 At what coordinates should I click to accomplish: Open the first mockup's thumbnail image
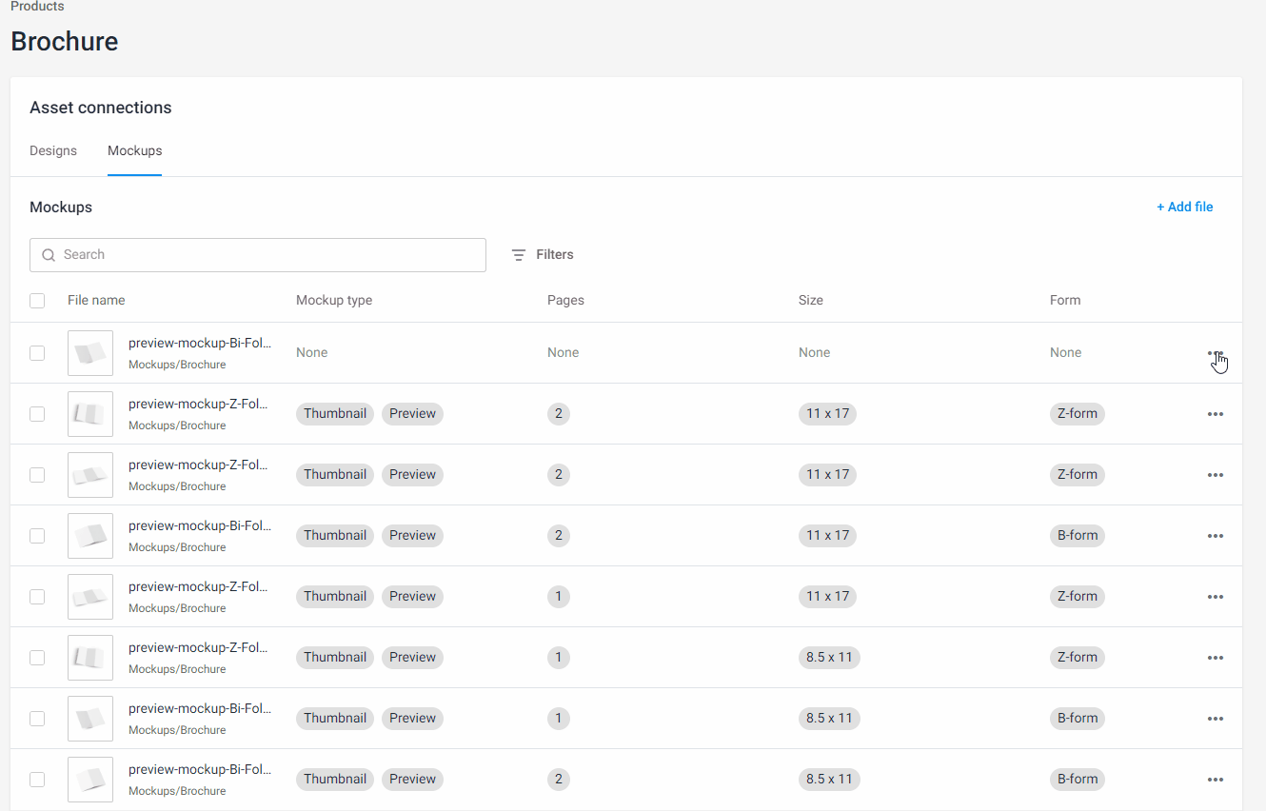(x=89, y=352)
